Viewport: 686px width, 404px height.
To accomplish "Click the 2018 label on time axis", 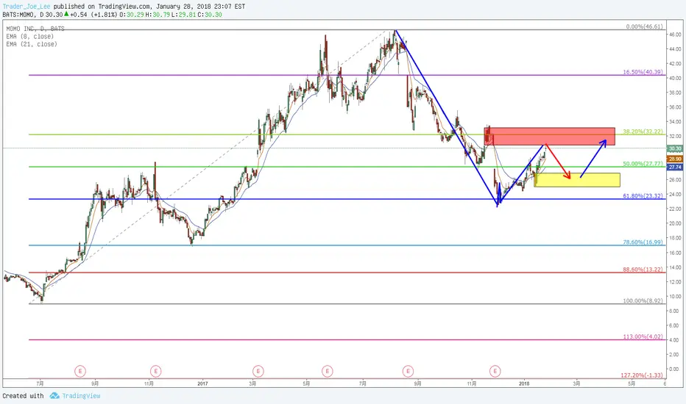I will (x=523, y=383).
